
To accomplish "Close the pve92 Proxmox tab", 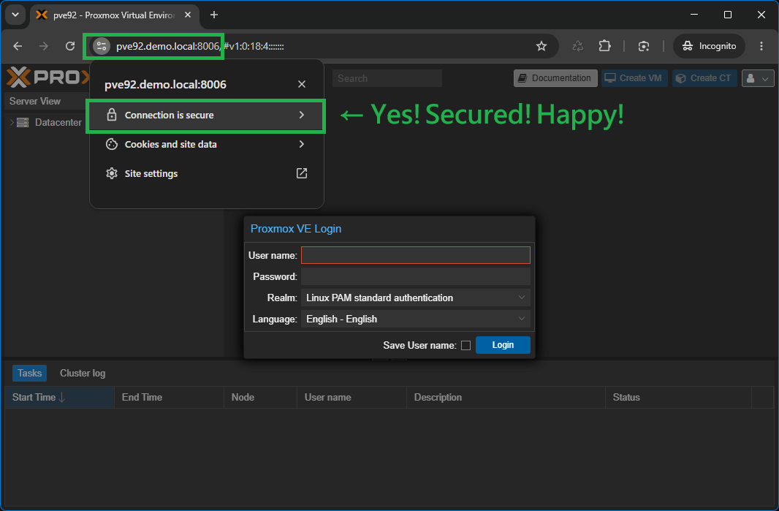I will 188,15.
